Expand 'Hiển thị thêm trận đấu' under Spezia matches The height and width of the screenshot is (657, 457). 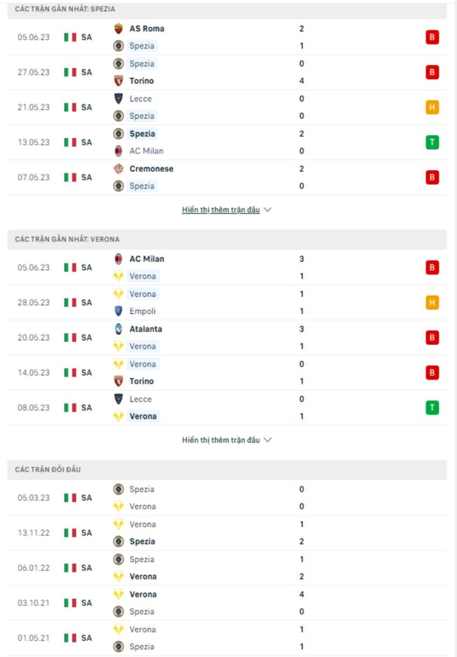[222, 210]
